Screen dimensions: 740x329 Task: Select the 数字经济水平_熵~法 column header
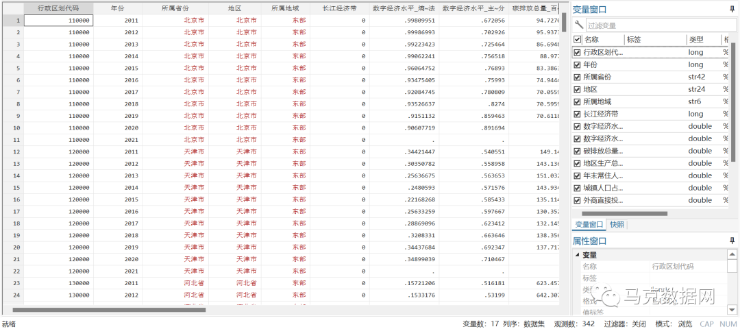click(x=404, y=8)
